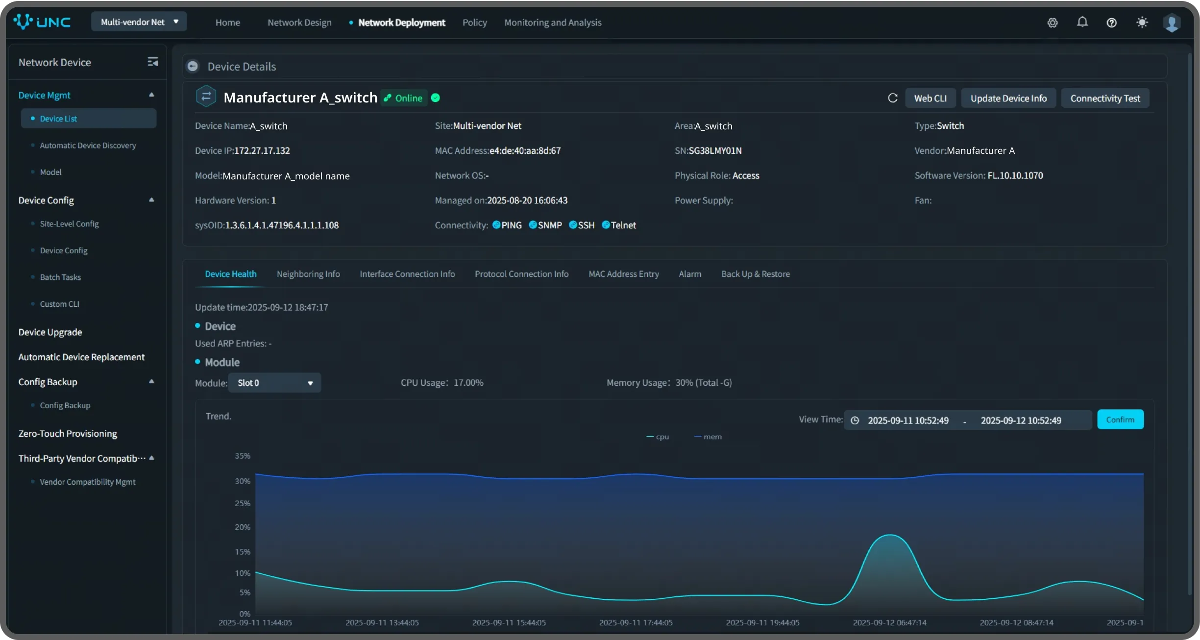1200x640 pixels.
Task: Click the Connectivity Test button
Action: [1105, 98]
